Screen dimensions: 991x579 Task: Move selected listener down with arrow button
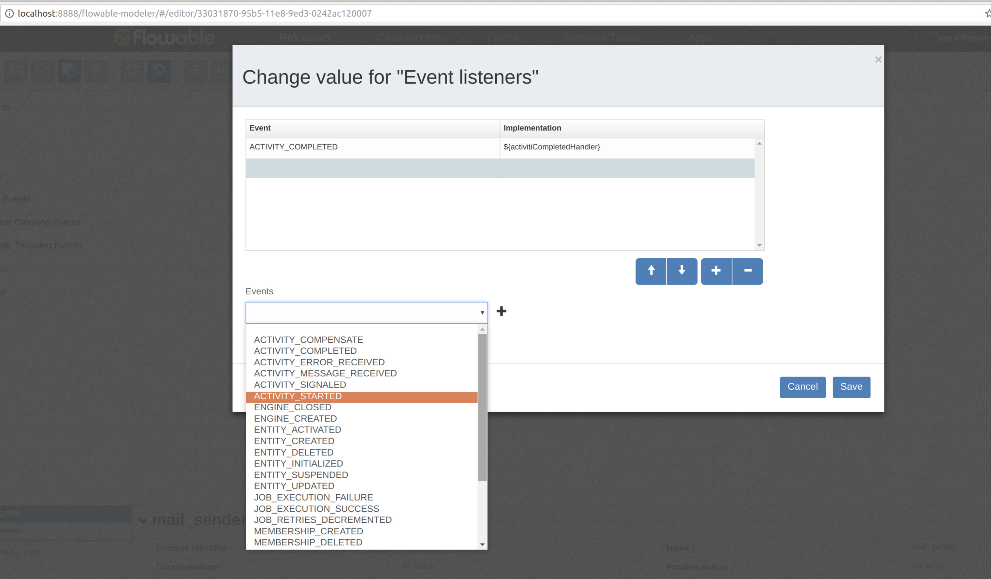coord(682,271)
